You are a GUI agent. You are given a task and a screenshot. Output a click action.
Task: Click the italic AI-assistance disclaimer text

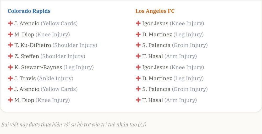tap(74, 125)
